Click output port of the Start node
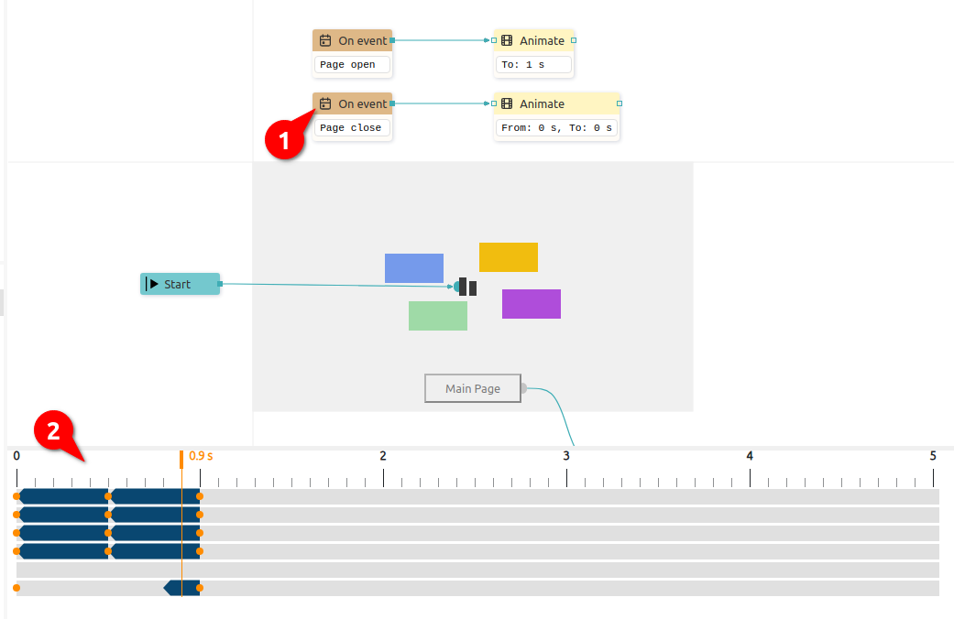 [220, 284]
